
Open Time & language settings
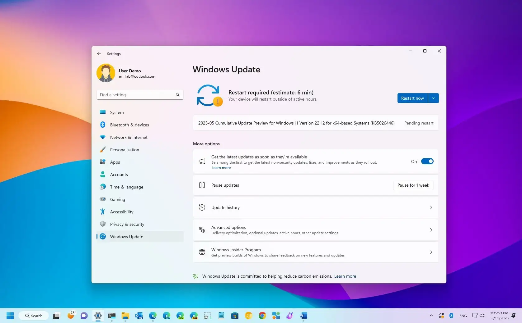pos(140,187)
